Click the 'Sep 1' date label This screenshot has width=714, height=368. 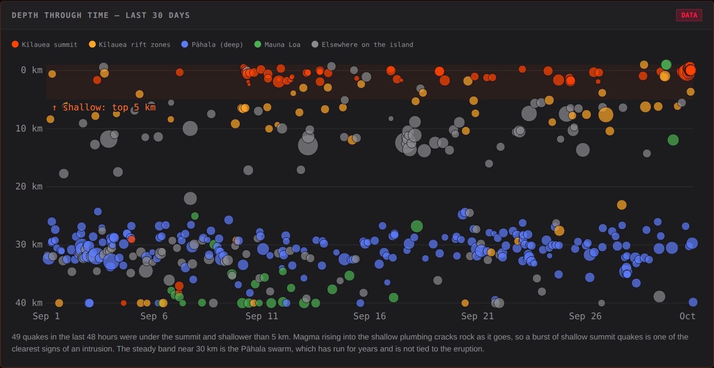click(x=46, y=316)
